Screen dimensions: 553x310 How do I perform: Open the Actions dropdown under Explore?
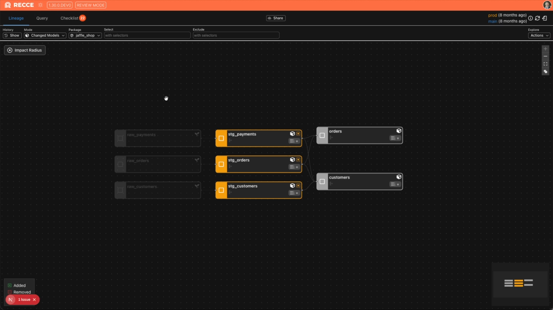539,35
